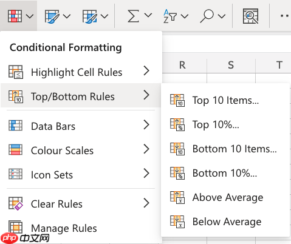Click the Find & Select magnifier icon
This screenshot has height=244, width=291.
pyautogui.click(x=207, y=16)
